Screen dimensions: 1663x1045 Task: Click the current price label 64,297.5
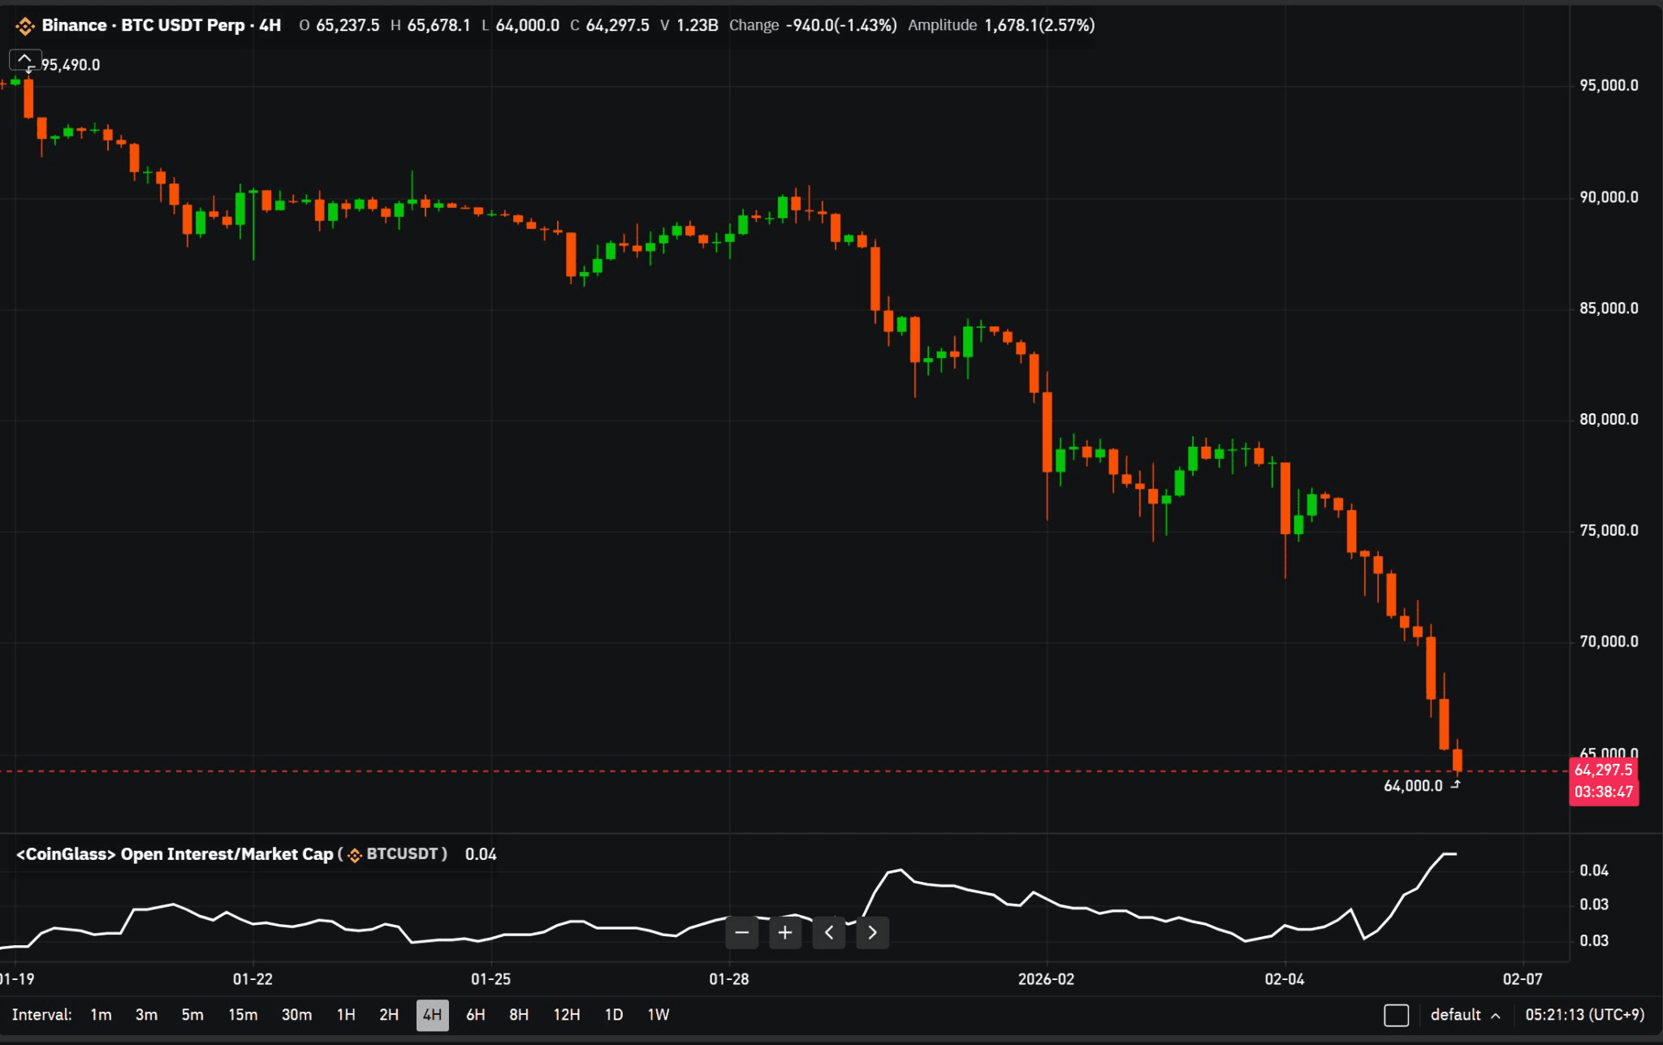pos(1603,770)
